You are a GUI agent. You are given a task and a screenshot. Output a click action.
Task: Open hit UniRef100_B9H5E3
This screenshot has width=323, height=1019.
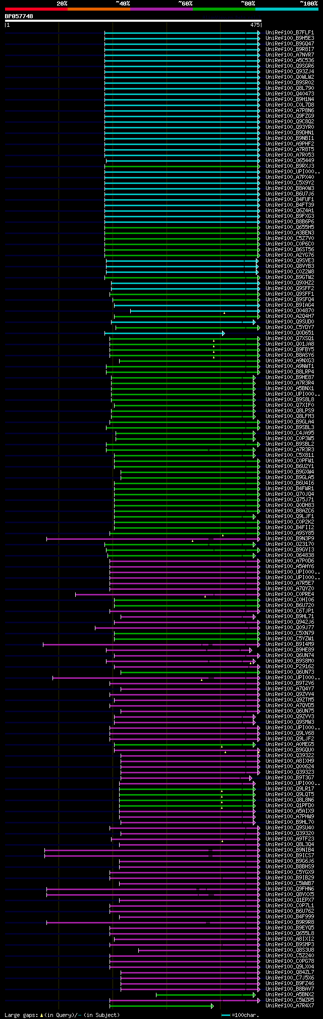point(290,38)
